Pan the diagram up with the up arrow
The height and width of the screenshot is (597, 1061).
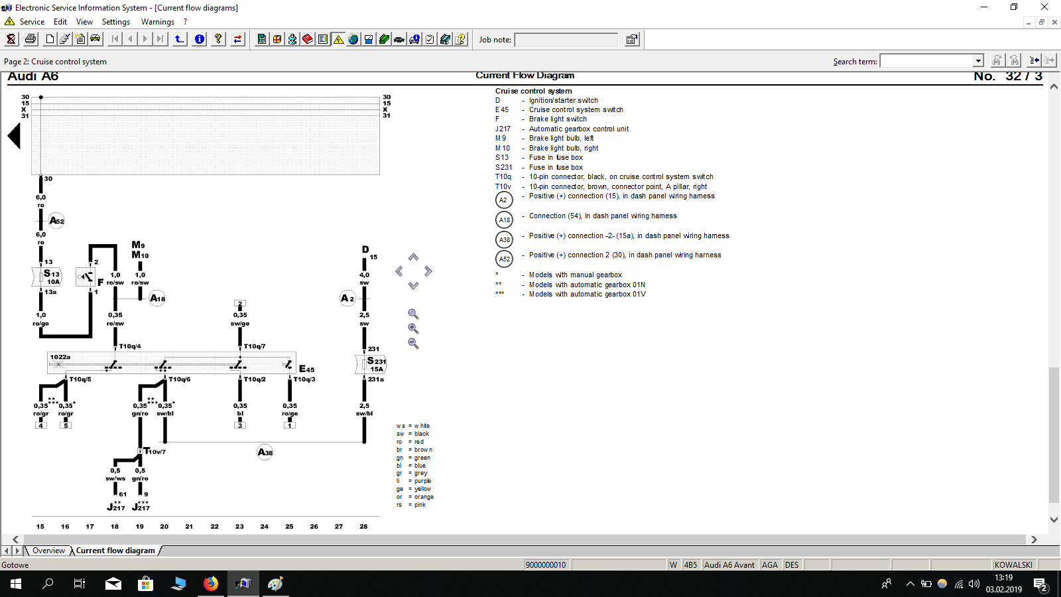click(x=413, y=257)
